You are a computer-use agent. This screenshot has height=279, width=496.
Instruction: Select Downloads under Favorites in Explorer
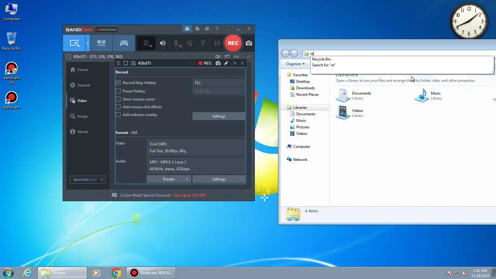(x=305, y=88)
